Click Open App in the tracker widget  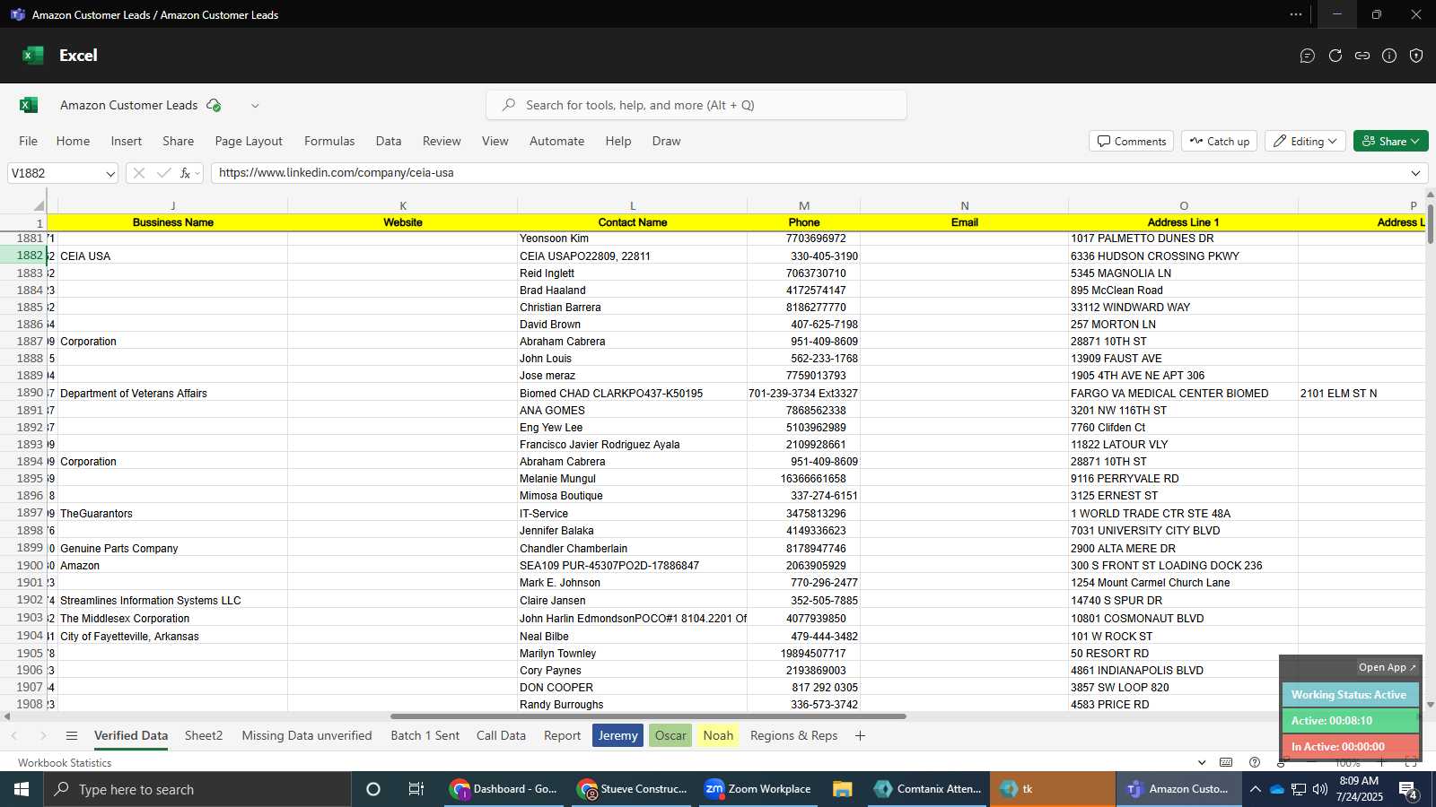coord(1388,667)
